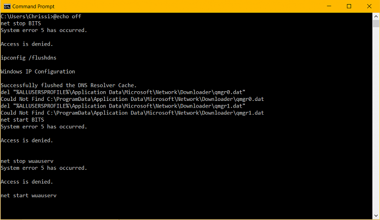380x220 pixels.
Task: Click the "Windows IP Configuration" line
Action: point(38,71)
